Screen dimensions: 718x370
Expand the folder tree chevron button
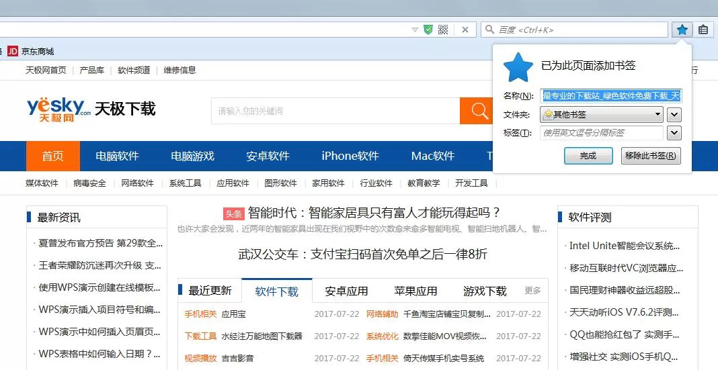674,114
